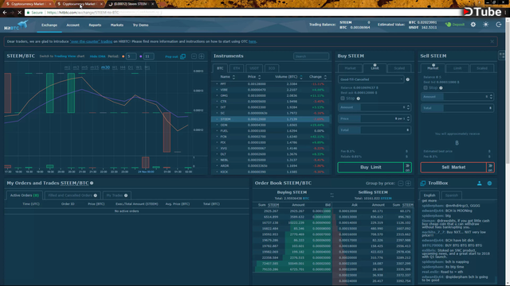Select the m15 chart timeframe
The image size is (510, 286).
(94, 68)
